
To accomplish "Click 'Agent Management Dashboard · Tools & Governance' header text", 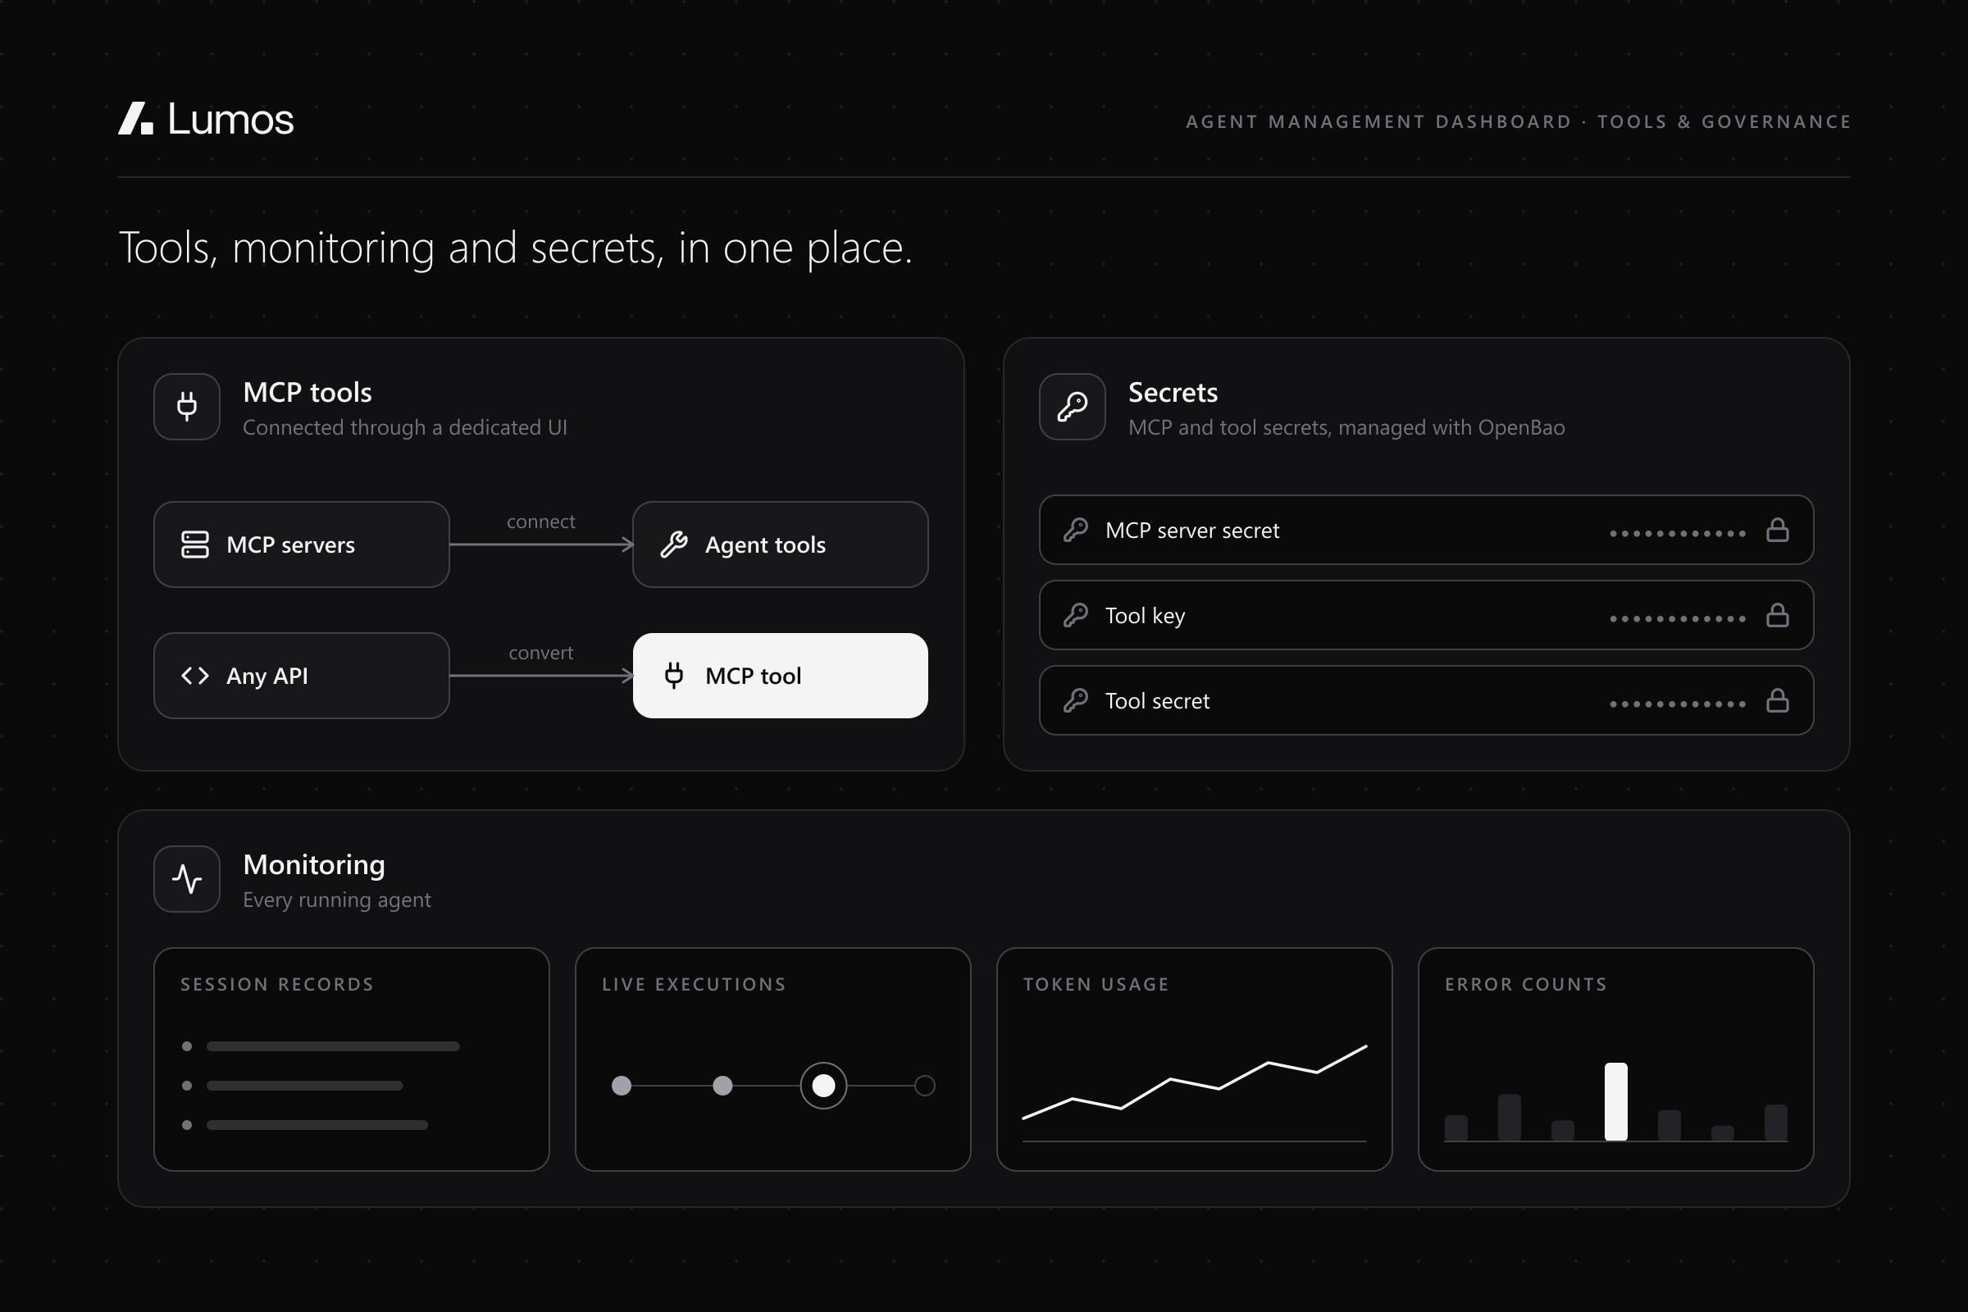I will [x=1519, y=121].
